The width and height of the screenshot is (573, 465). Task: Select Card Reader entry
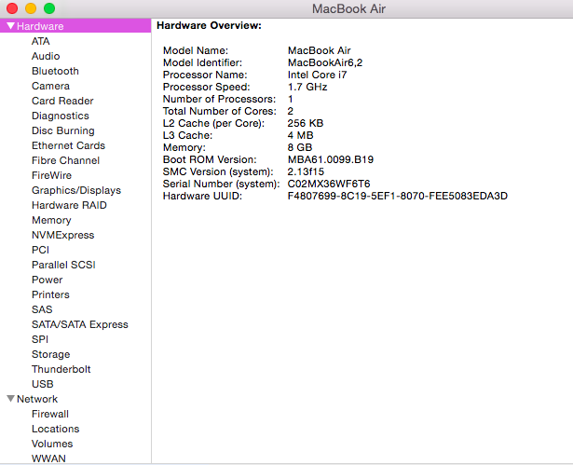[62, 101]
